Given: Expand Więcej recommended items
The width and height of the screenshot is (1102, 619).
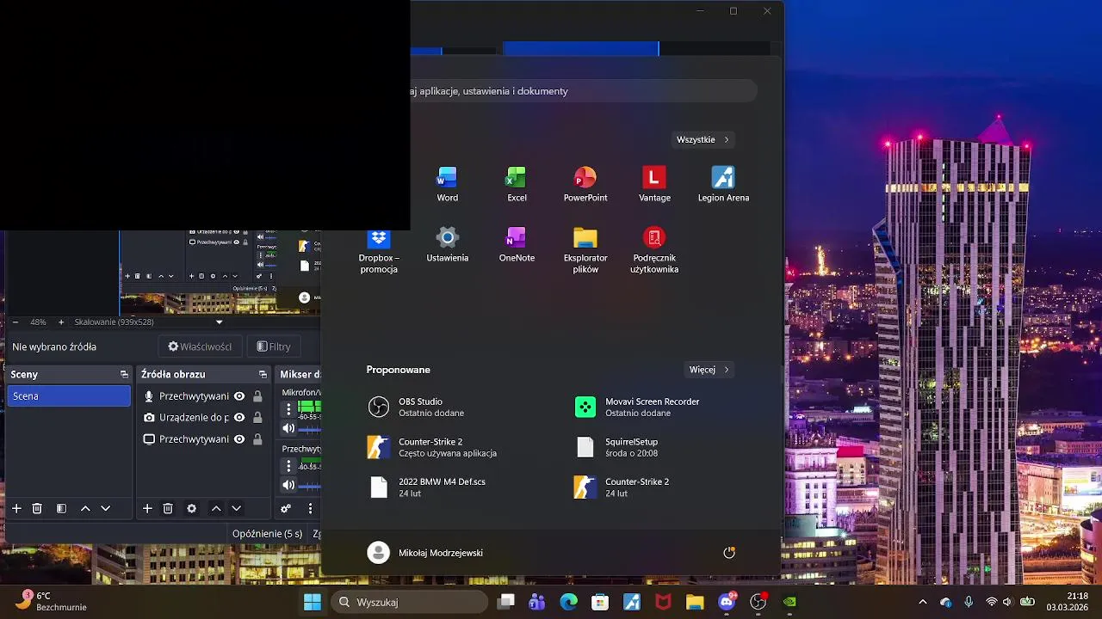Looking at the screenshot, I should point(709,370).
